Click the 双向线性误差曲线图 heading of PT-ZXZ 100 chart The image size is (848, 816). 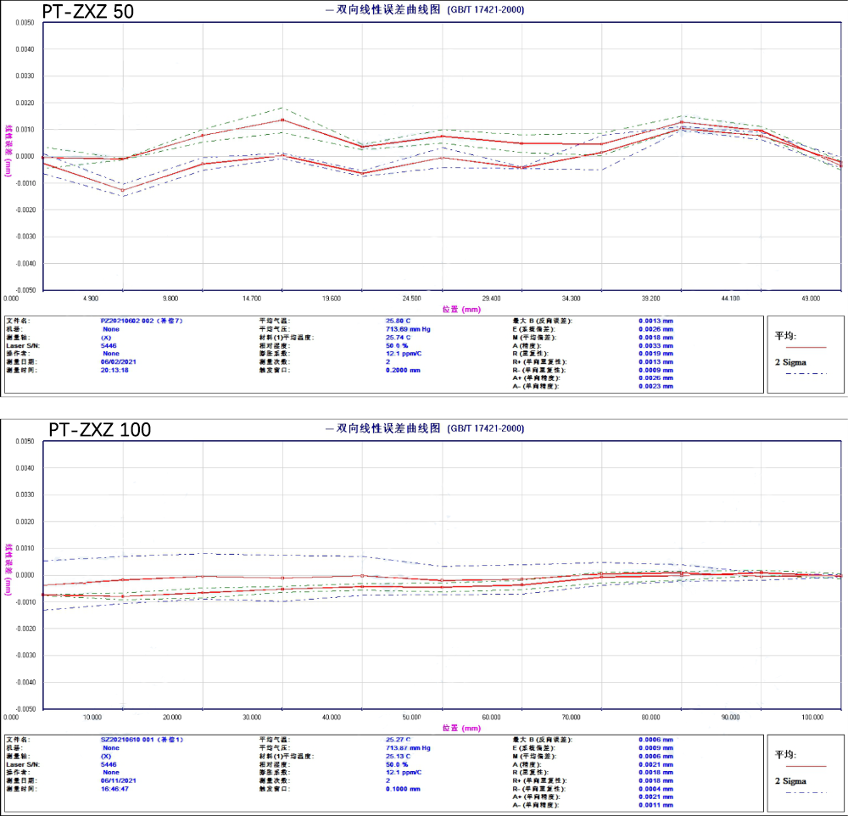pos(388,429)
